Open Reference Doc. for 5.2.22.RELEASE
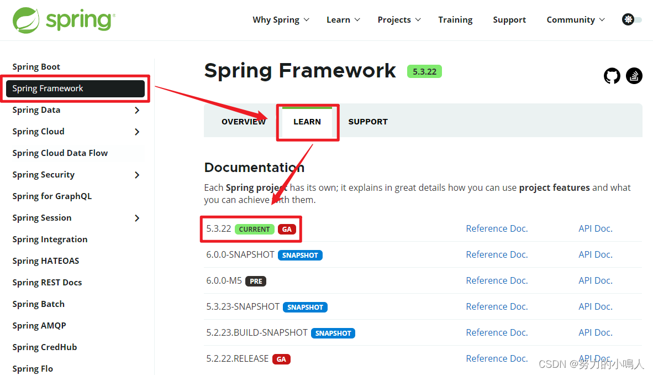 [x=497, y=359]
